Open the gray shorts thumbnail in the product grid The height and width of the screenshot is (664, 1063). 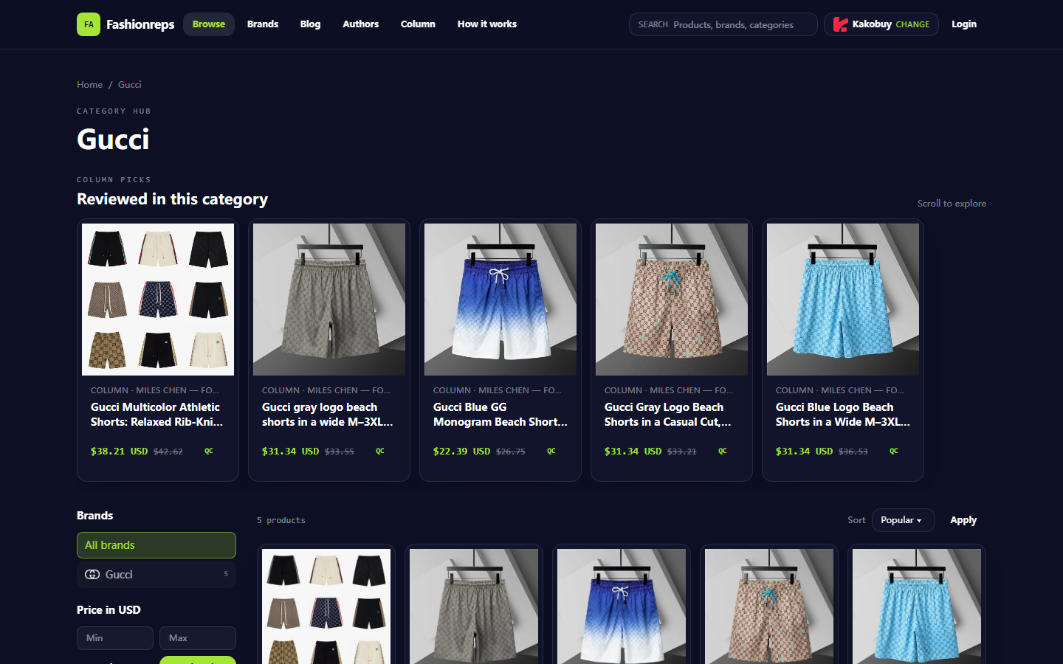tap(474, 606)
